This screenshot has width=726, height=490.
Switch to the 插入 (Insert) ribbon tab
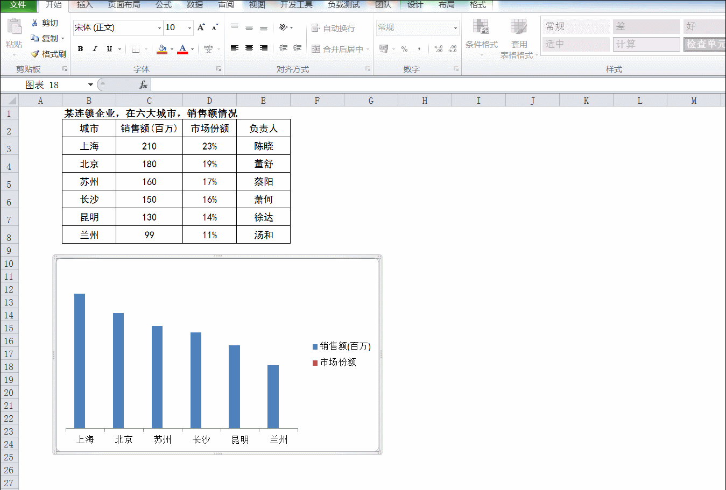pos(85,5)
